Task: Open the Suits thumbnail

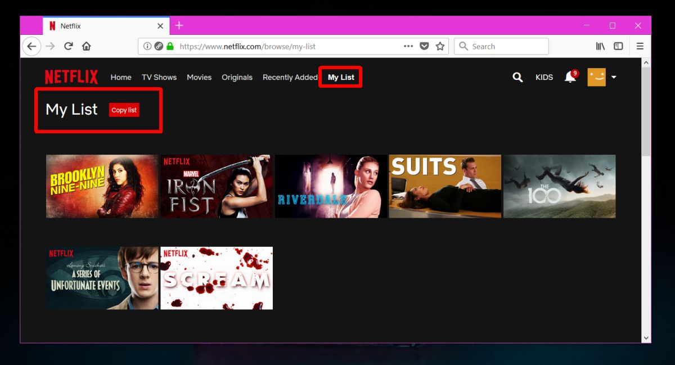Action: coord(445,186)
